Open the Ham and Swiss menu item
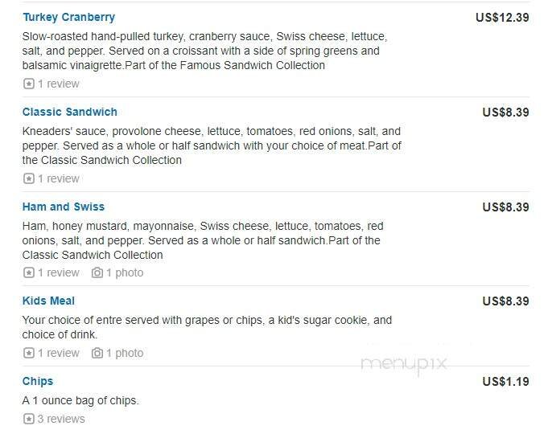Screen dimensions: 548x430 [x=64, y=207]
